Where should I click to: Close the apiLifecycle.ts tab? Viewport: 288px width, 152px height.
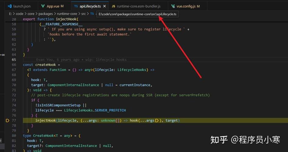pos(104,6)
